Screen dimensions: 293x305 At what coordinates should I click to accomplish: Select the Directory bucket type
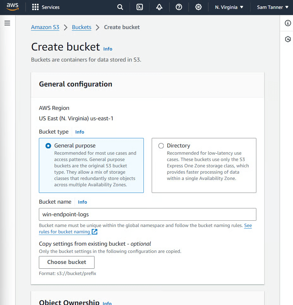pos(161,146)
